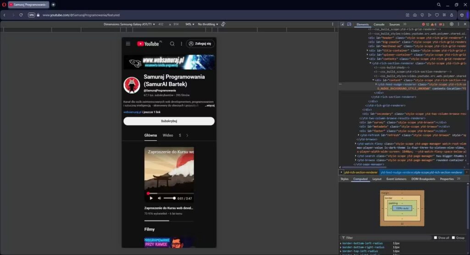This screenshot has height=255, width=470.
Task: Open DevTools three-dot customize menu
Action: (x=459, y=24)
